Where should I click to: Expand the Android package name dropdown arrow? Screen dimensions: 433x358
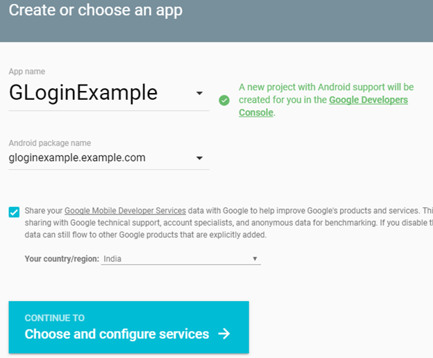199,158
